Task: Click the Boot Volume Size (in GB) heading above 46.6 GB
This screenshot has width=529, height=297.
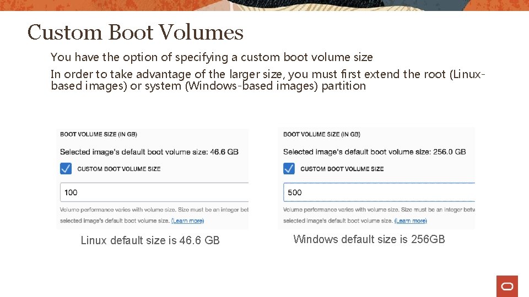Action: point(99,134)
